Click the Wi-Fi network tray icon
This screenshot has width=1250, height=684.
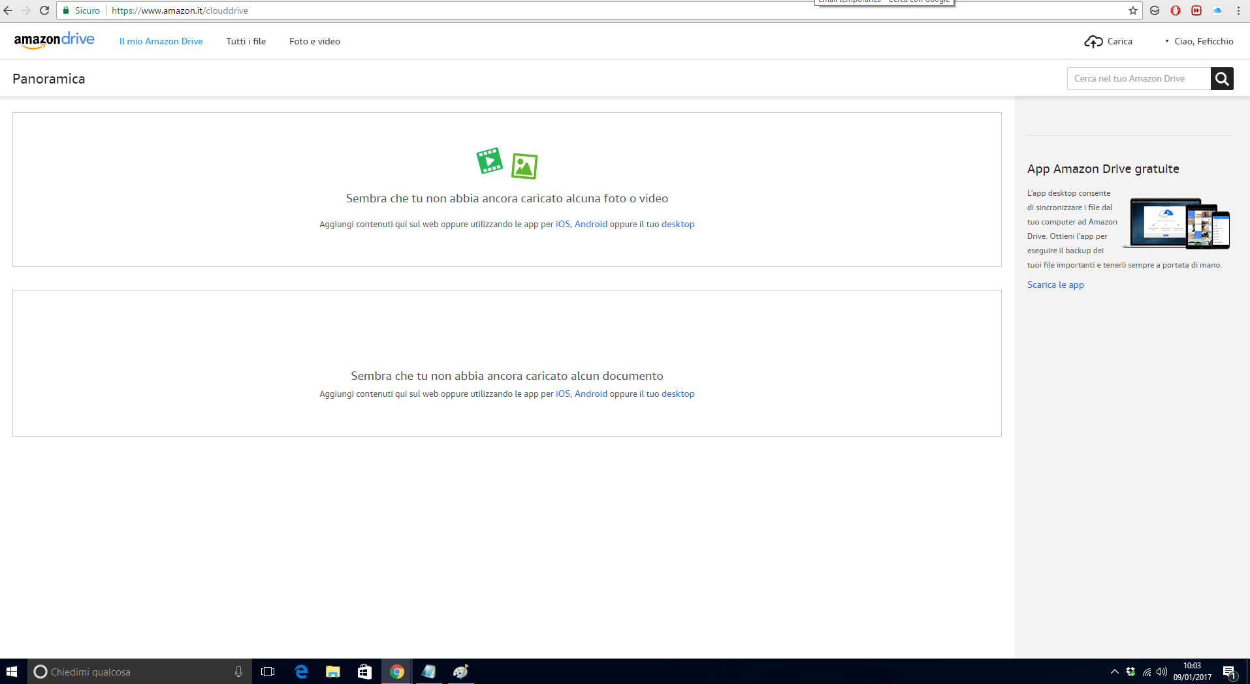1146,672
